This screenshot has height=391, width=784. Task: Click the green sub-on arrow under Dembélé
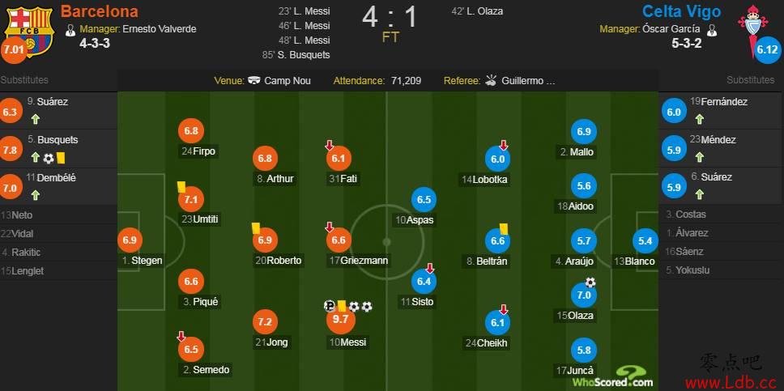[x=35, y=195]
